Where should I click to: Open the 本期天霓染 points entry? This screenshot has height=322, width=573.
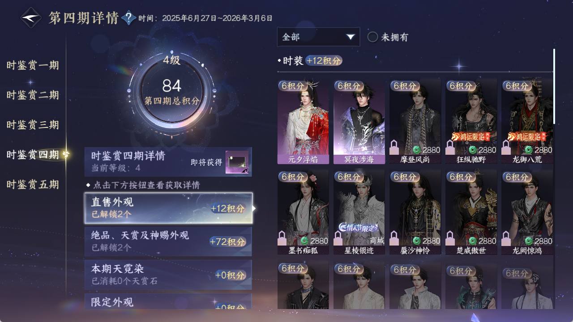coord(168,275)
